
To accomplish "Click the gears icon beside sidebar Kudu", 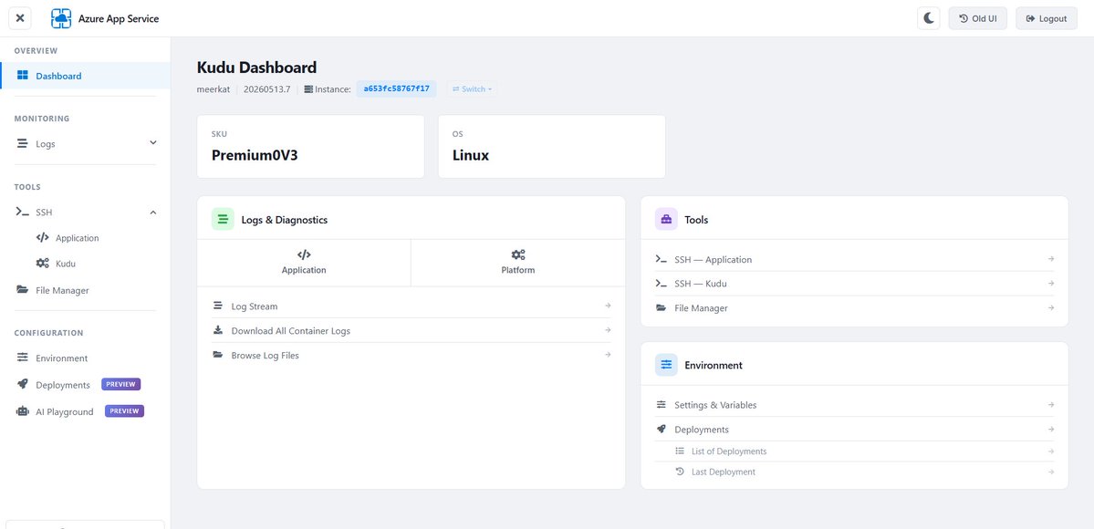I will [x=43, y=263].
